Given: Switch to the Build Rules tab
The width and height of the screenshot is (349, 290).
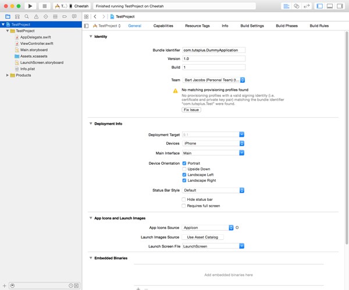Looking at the screenshot, I should coord(319,26).
